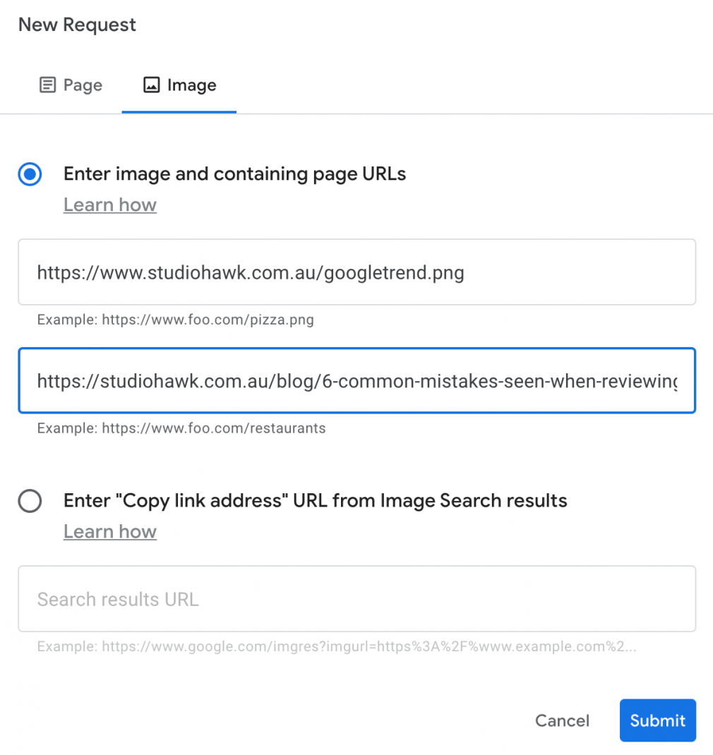Open first Learn how link under image URLs
This screenshot has width=713, height=755.
(x=110, y=205)
